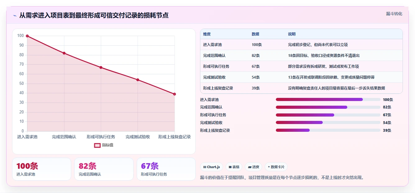
Task: Click the 54条 value beside the progress bar
Action: 387,123
